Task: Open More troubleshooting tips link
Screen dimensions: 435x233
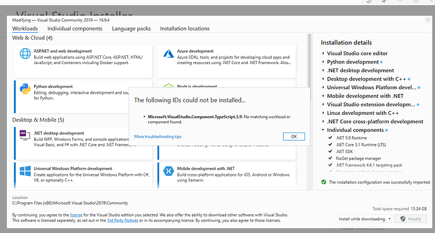Action: [x=158, y=136]
